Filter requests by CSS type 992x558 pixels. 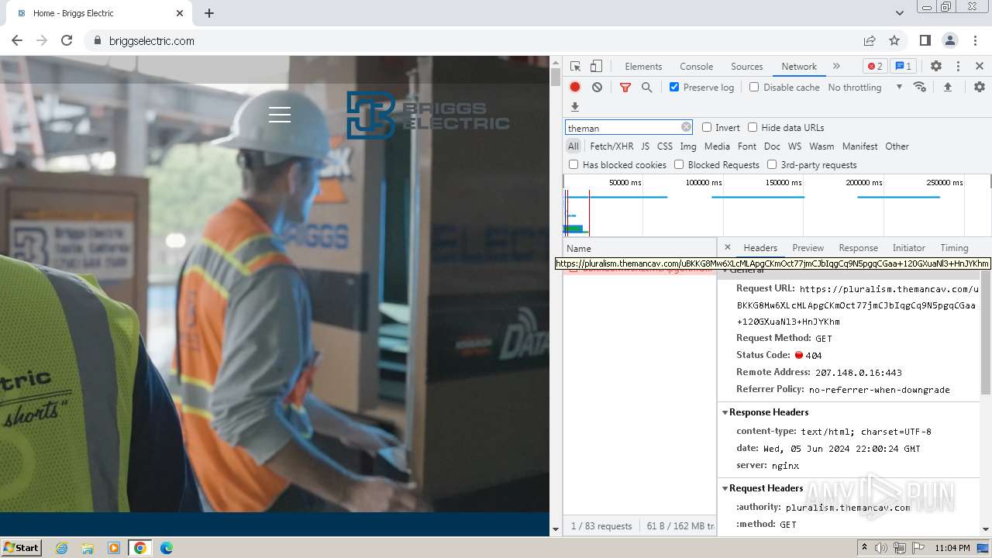point(665,146)
